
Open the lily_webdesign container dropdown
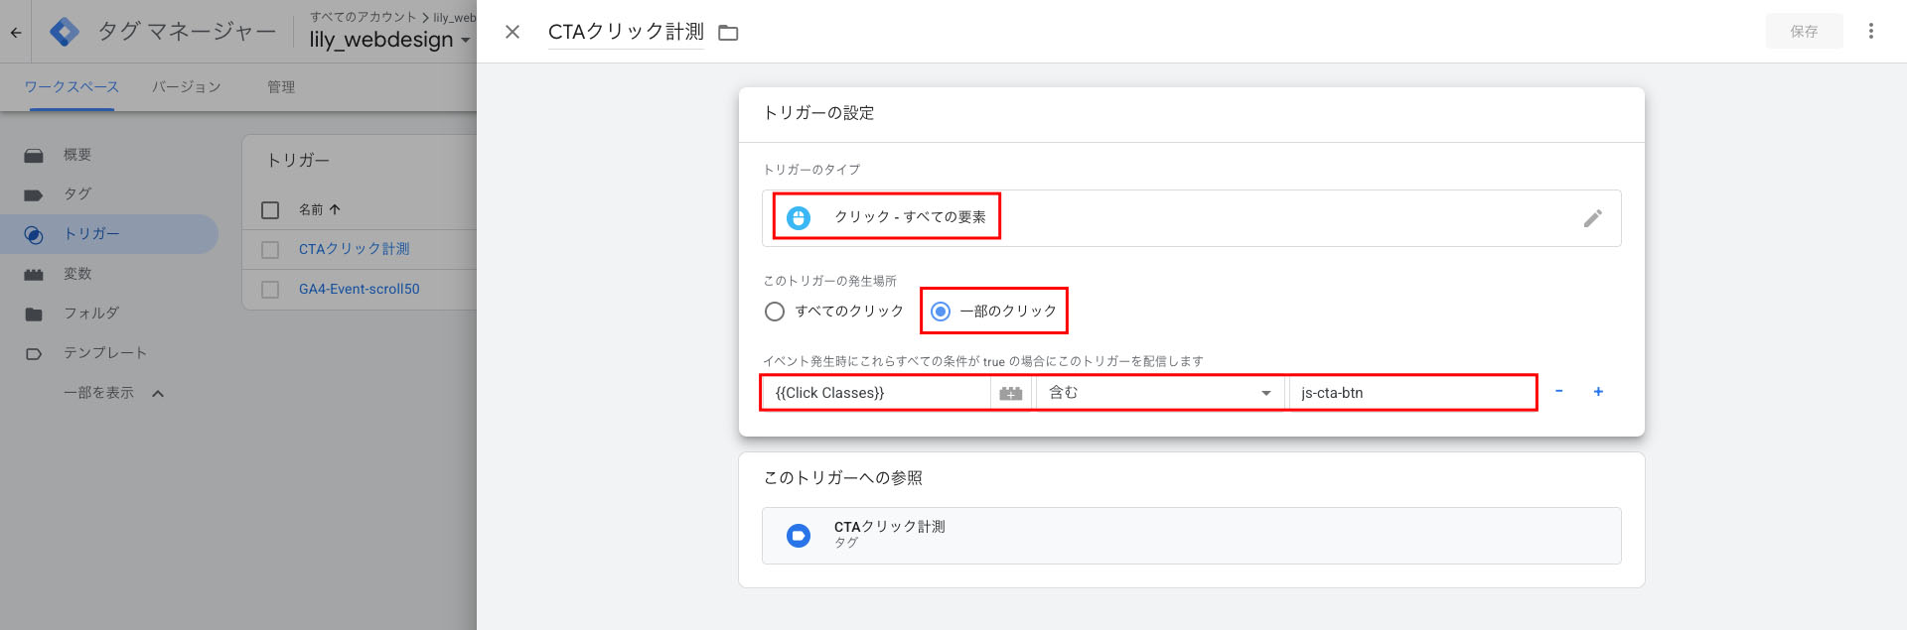(389, 40)
